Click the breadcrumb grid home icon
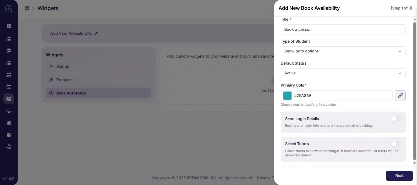Viewport: 417px width, 185px height. pos(27,8)
